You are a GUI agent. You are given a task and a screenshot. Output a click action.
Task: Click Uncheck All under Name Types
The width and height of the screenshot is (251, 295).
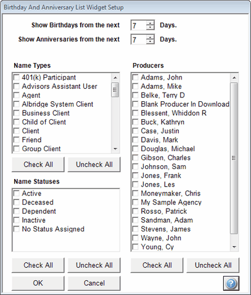click(x=94, y=164)
